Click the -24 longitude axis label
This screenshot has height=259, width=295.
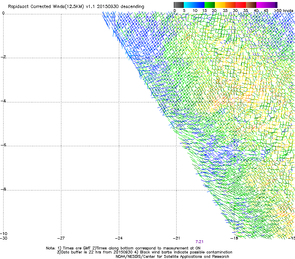[x=119, y=238]
